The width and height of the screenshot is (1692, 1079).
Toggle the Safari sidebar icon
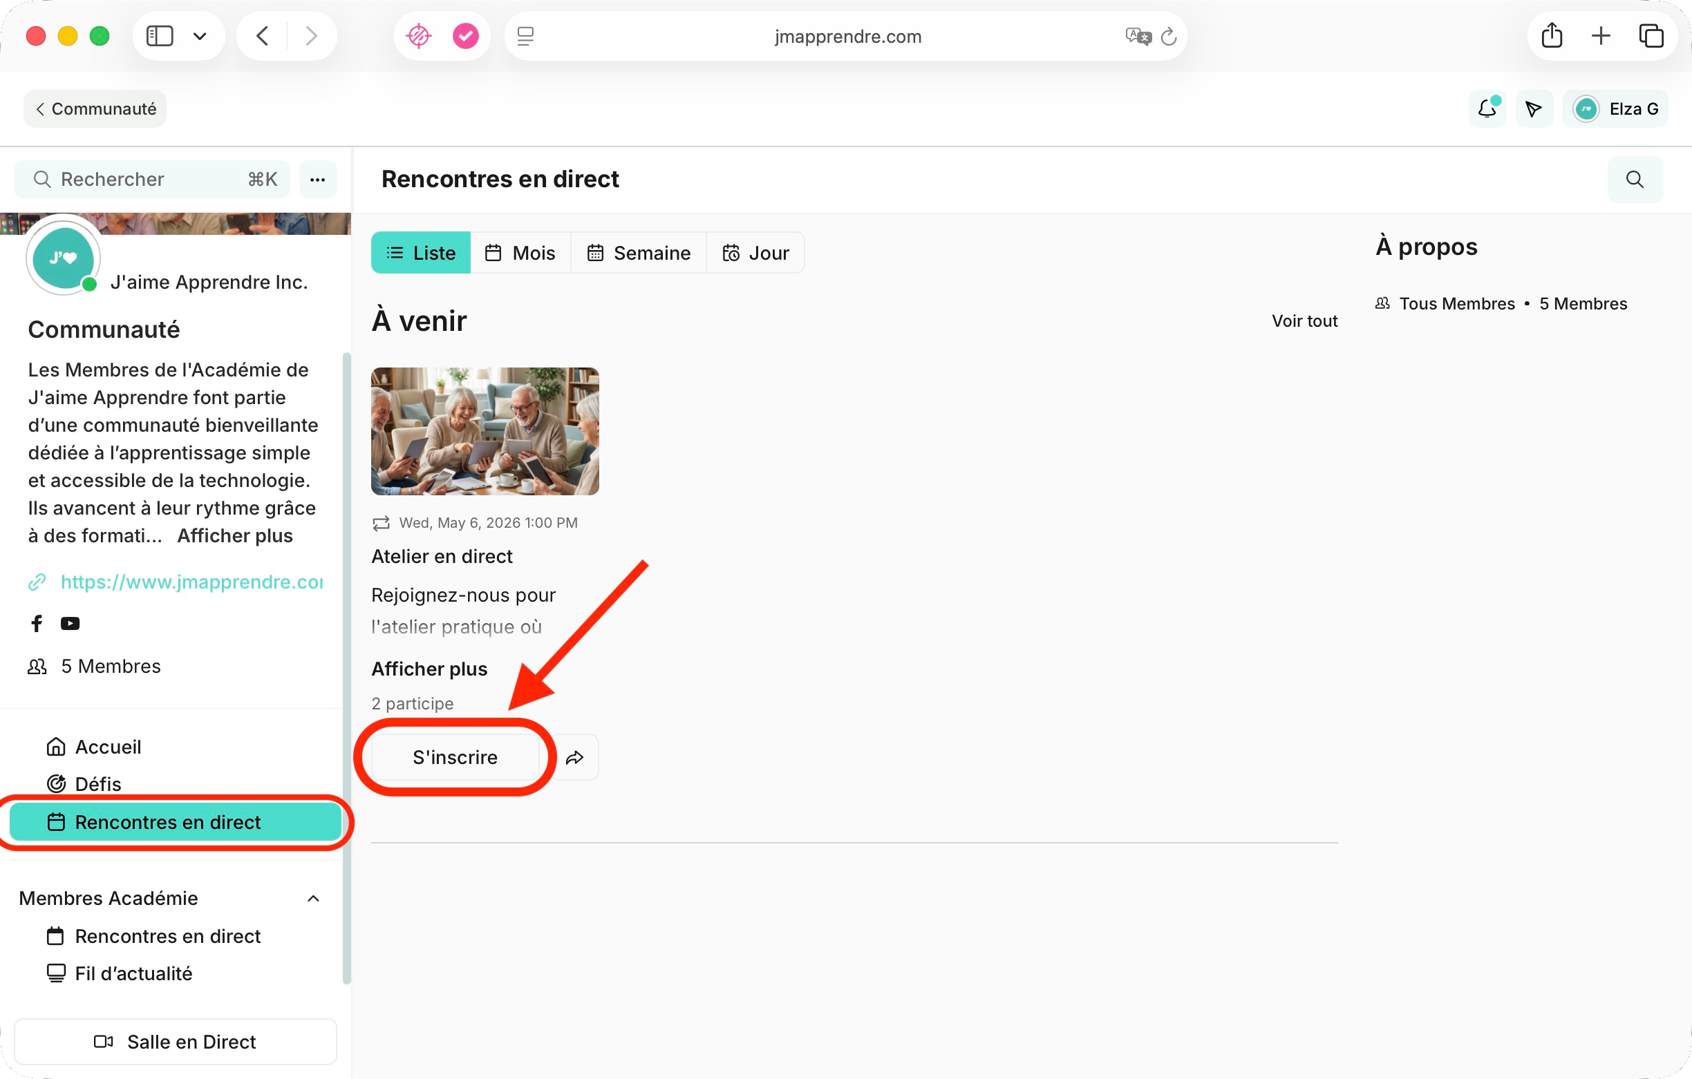160,36
